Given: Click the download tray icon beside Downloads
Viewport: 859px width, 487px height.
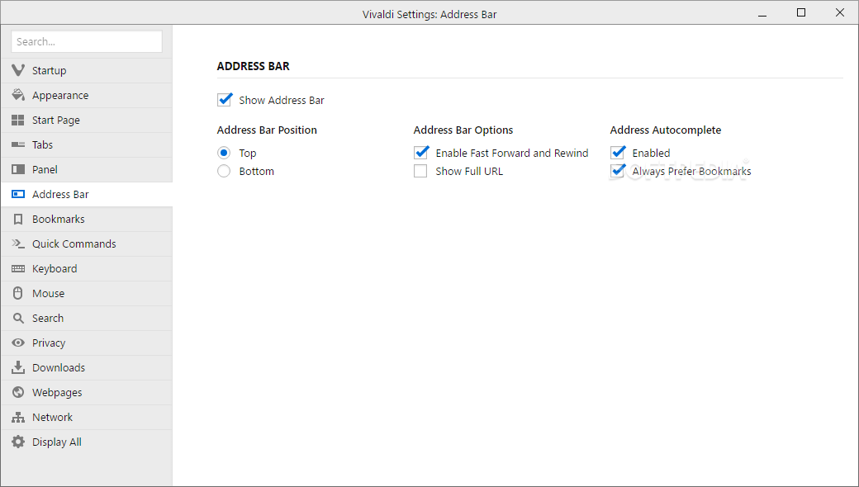Looking at the screenshot, I should 18,367.
